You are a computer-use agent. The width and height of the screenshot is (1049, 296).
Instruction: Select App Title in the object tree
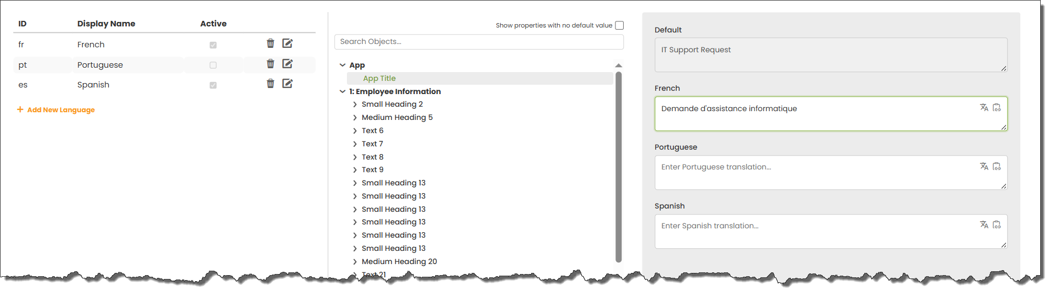[379, 79]
